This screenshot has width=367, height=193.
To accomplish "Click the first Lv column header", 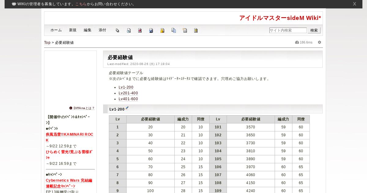I will pos(118,119).
